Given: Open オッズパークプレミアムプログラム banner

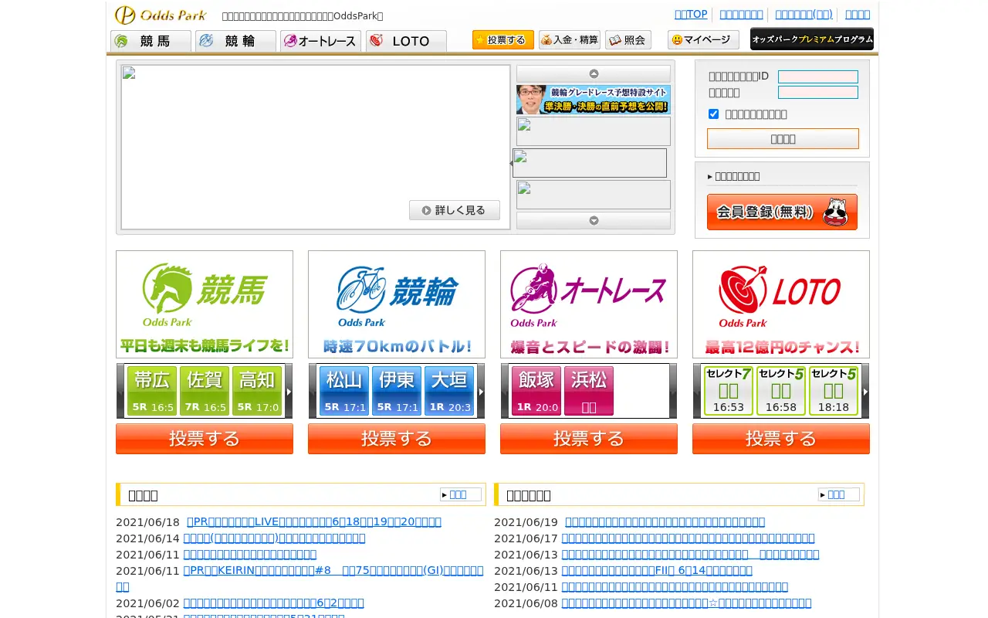Looking at the screenshot, I should click(x=812, y=39).
